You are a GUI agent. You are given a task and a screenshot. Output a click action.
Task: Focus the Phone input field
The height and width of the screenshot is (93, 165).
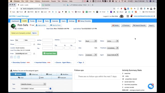coord(23,44)
